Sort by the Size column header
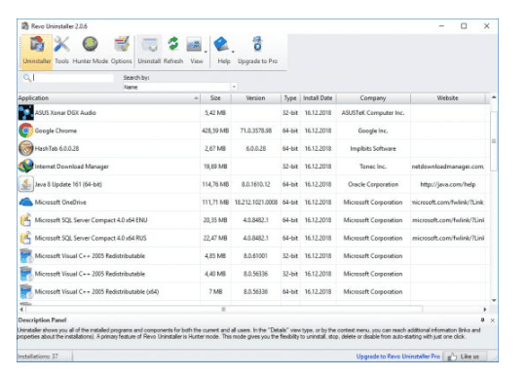Viewport: 528px width, 377px height. pyautogui.click(x=215, y=98)
